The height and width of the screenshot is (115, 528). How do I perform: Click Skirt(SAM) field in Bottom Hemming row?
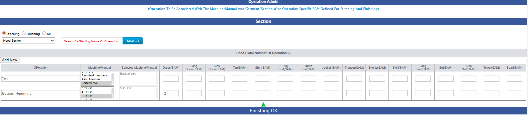(x=400, y=93)
